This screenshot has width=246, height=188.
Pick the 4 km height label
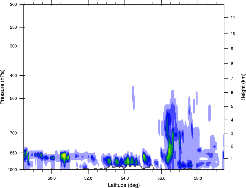(232, 120)
